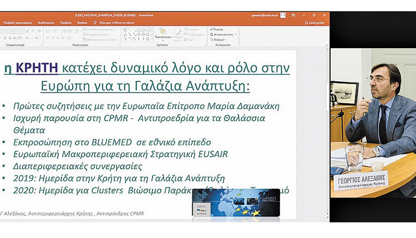This screenshot has height=238, width=416.
Task: Select the triangle shape in gallery
Action: (x=125, y=35)
